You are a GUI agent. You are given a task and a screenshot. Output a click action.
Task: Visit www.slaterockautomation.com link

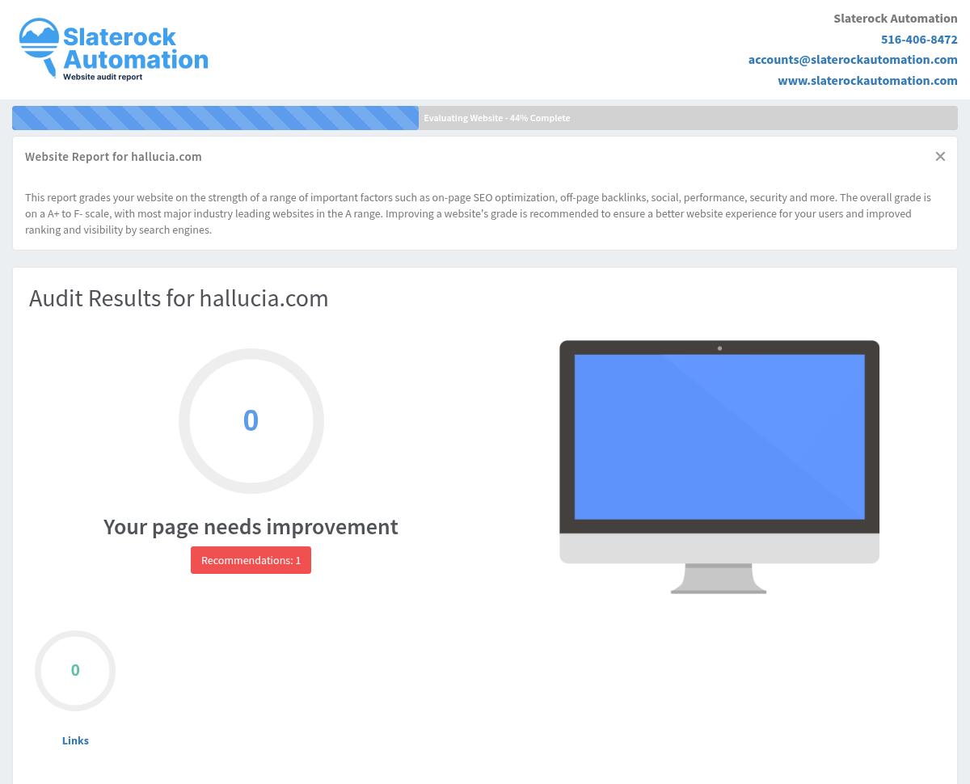click(x=867, y=81)
